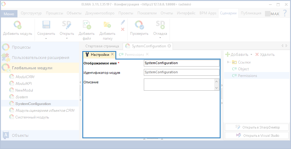Screen dimensions: 291x149
Task: Click the help question mark icon
Action: (x=285, y=13)
